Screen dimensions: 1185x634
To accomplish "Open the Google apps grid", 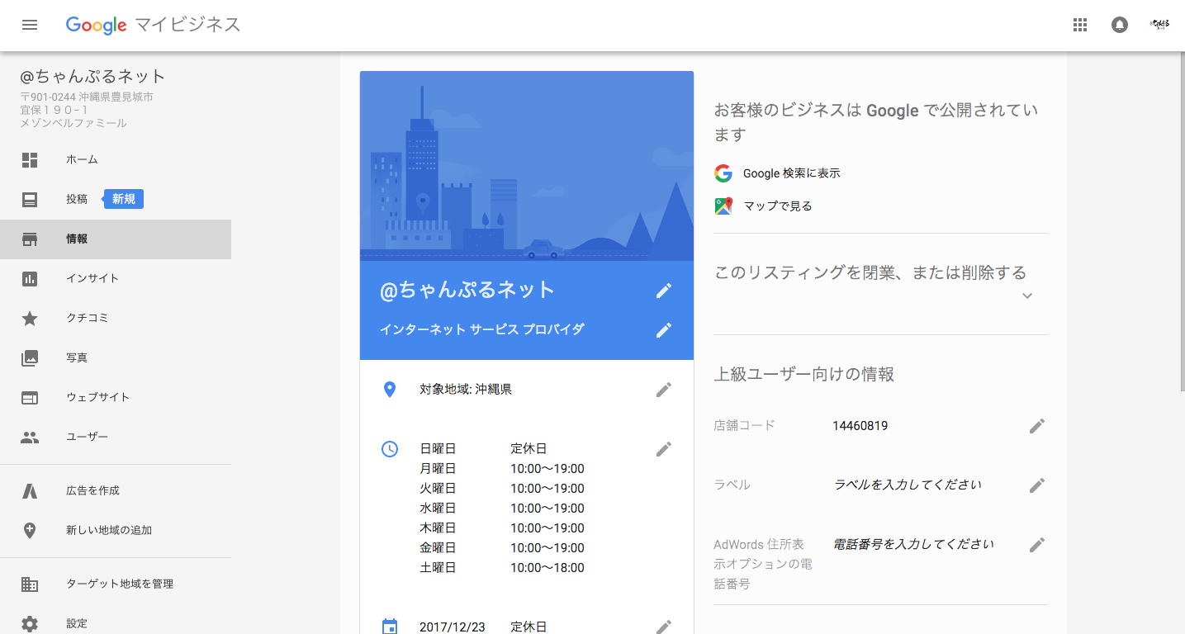I will click(x=1080, y=25).
